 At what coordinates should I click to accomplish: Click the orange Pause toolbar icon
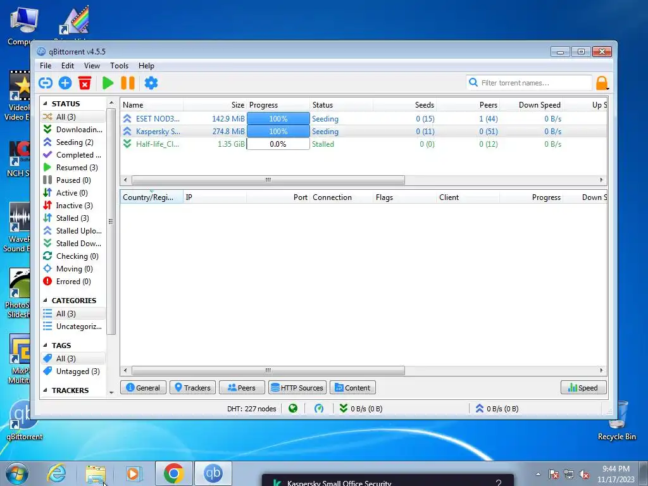(x=128, y=83)
